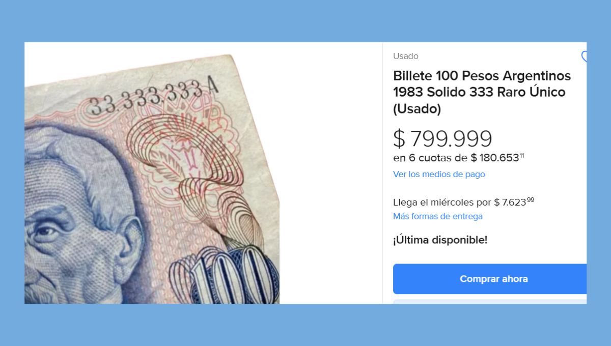
Task: Open Ver los medios de pago link
Action: click(439, 174)
